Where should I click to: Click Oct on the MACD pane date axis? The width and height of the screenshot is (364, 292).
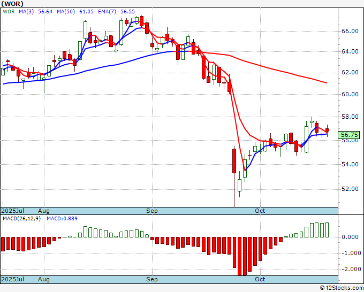[260, 279]
